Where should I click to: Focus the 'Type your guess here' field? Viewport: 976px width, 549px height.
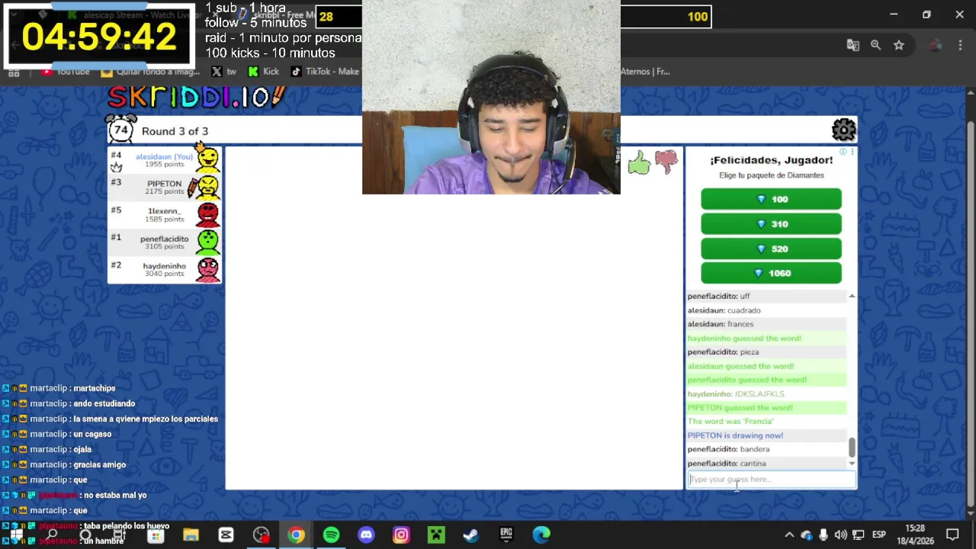point(771,480)
